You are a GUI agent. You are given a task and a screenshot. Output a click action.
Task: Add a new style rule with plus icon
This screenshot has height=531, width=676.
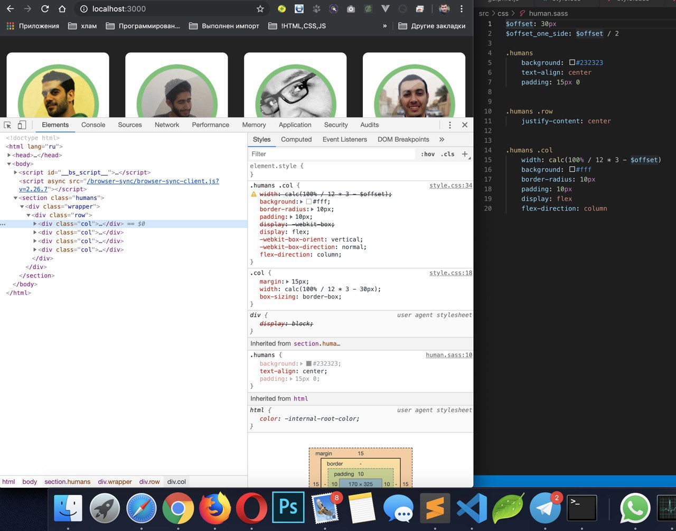click(465, 154)
